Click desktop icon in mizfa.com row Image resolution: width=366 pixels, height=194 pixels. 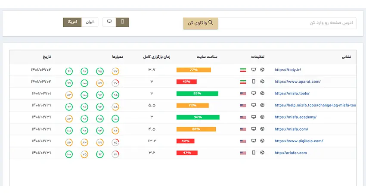254,129
